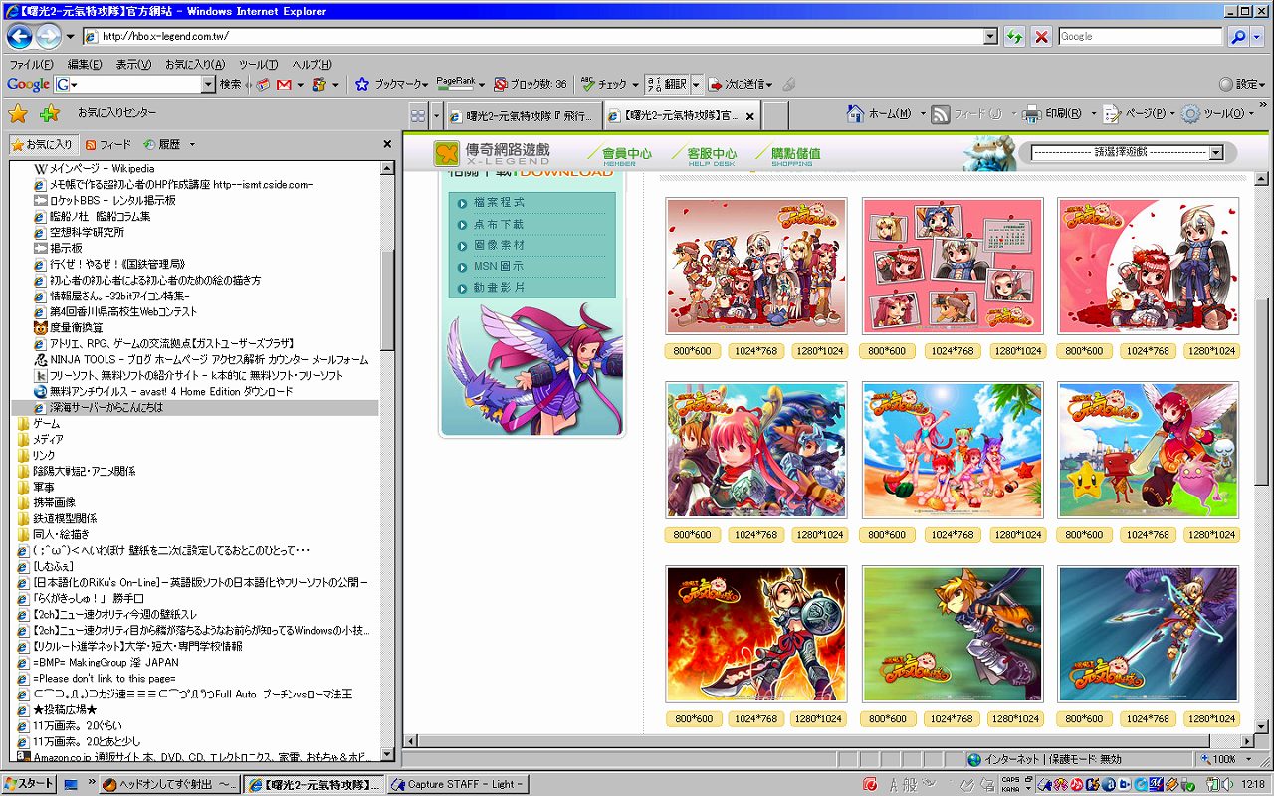This screenshot has height=796, width=1274.
Task: Click the Google toolbar news icon
Action: (x=263, y=85)
